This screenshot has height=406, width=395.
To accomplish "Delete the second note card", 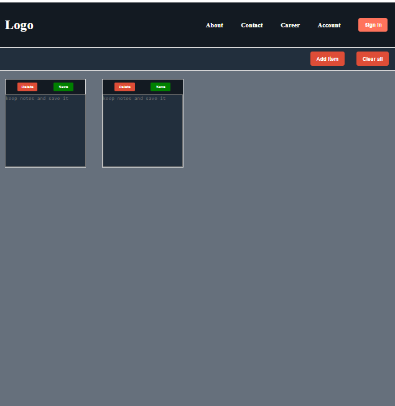I will 124,87.
